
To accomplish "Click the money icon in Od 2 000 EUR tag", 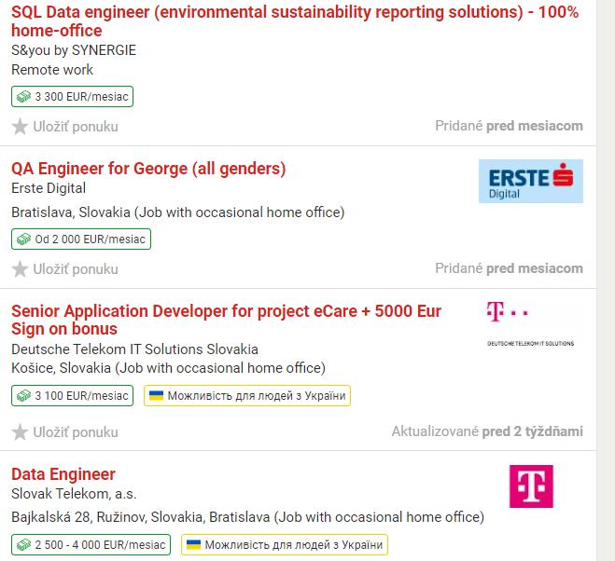I will point(23,239).
